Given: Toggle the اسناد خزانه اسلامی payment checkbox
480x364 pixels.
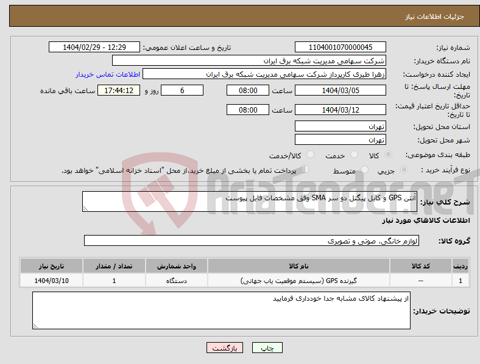Looking at the screenshot, I should click(305, 169).
